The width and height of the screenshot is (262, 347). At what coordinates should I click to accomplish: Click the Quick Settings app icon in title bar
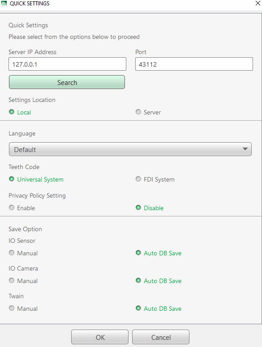(4, 3)
